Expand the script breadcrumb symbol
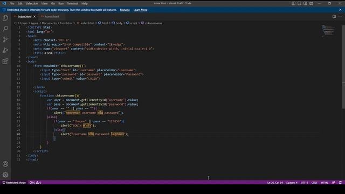 click(134, 23)
